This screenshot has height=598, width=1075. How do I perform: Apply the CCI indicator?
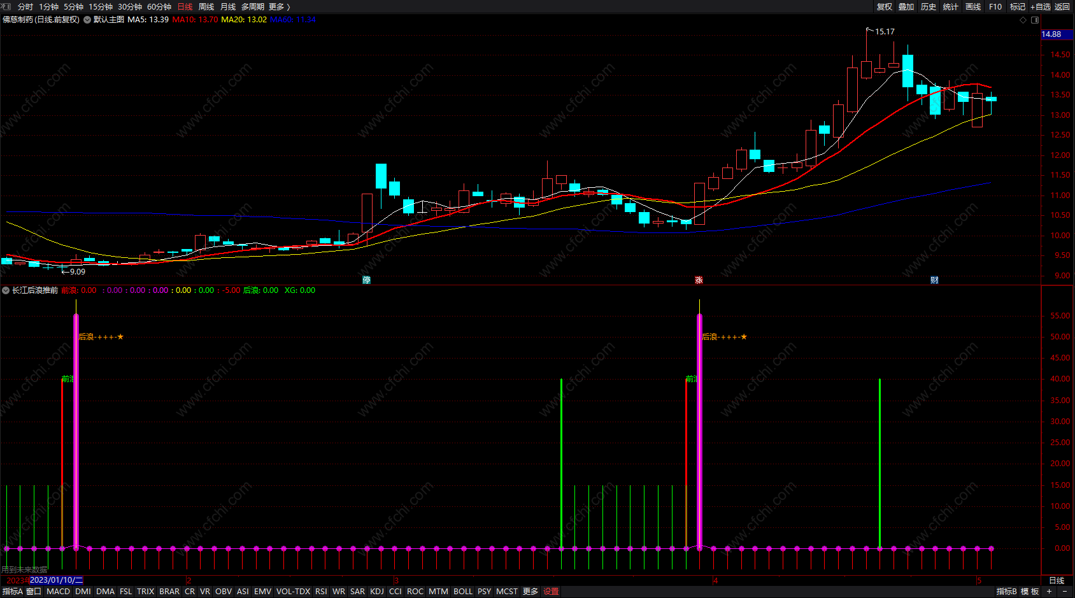pyautogui.click(x=395, y=592)
